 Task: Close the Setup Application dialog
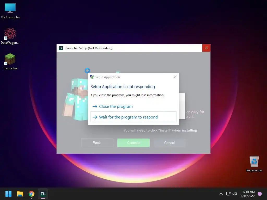click(x=175, y=77)
